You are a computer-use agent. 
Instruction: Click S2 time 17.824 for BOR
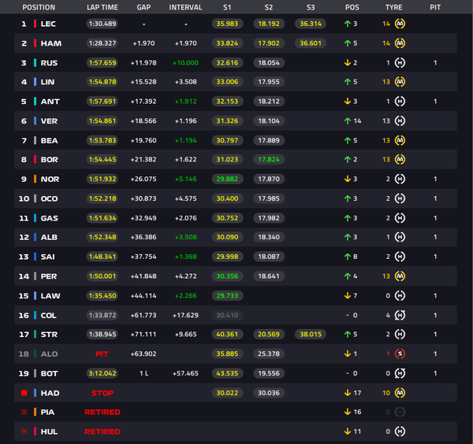click(x=269, y=159)
